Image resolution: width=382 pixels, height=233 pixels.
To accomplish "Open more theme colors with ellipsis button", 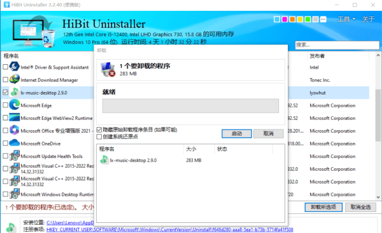I will coord(323,20).
